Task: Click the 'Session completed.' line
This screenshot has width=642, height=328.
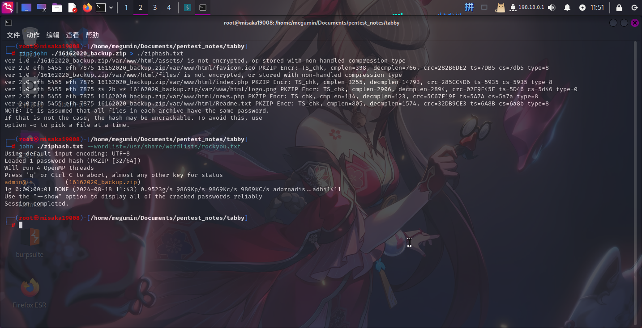Action: click(37, 204)
